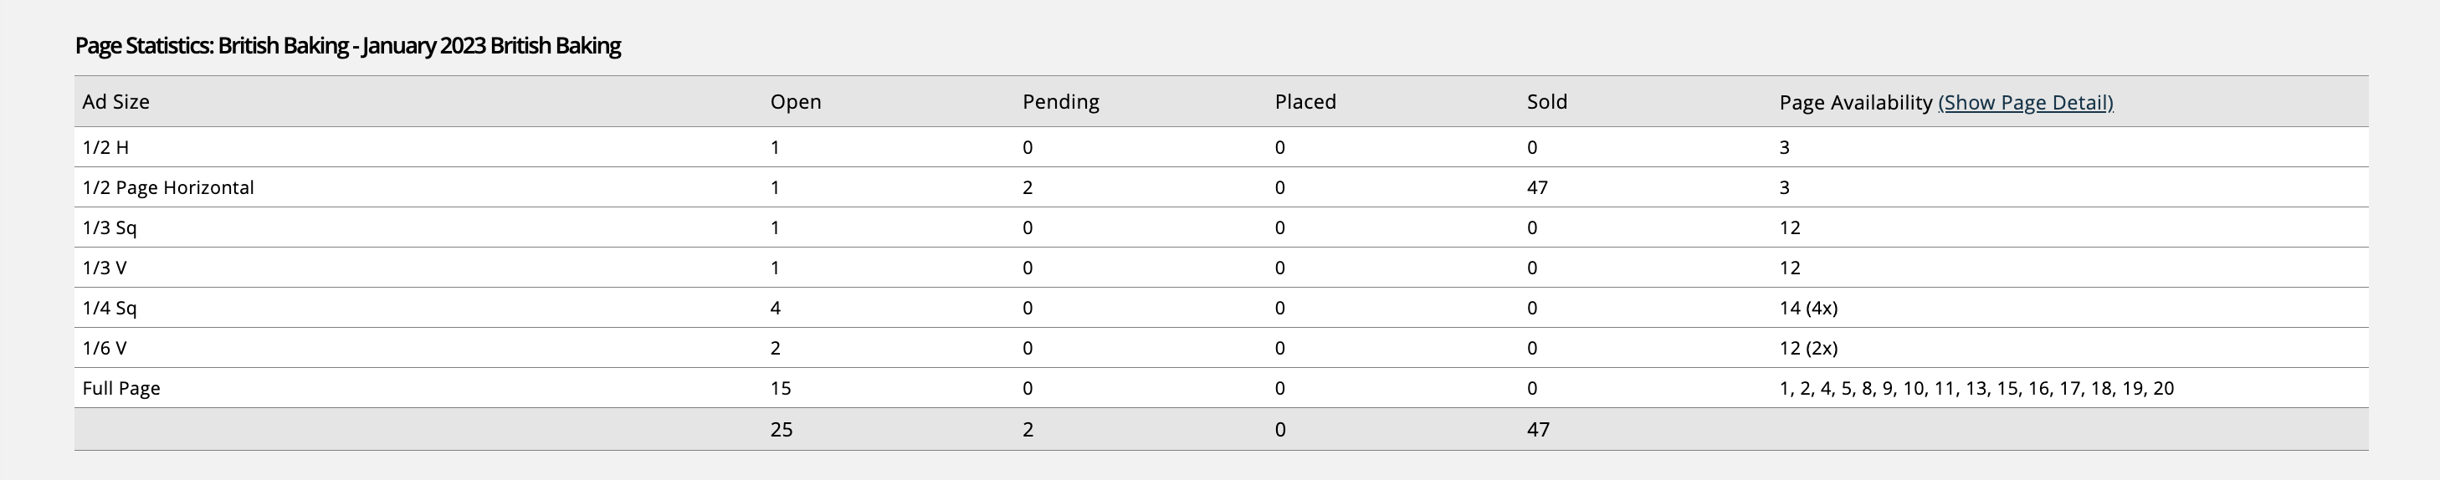Click the Pending column header

(x=1060, y=102)
